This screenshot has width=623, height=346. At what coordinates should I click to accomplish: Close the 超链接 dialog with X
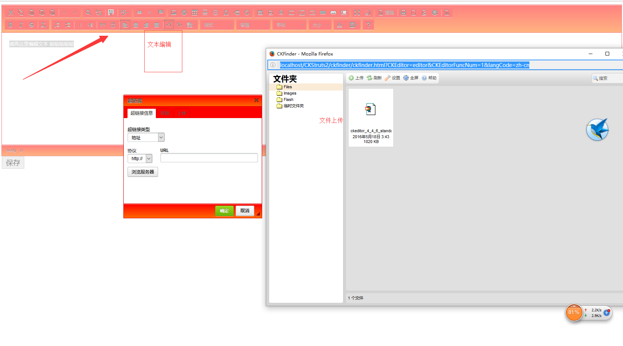tap(257, 100)
